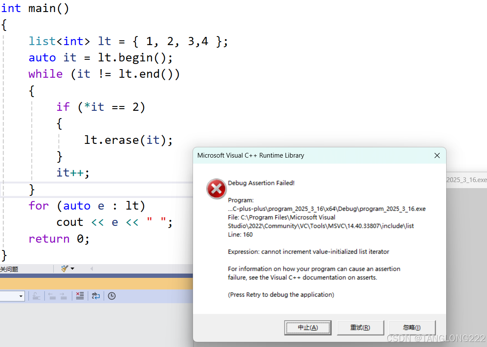Clear all output with the red-X icon
This screenshot has height=347, width=487.
pos(80,296)
